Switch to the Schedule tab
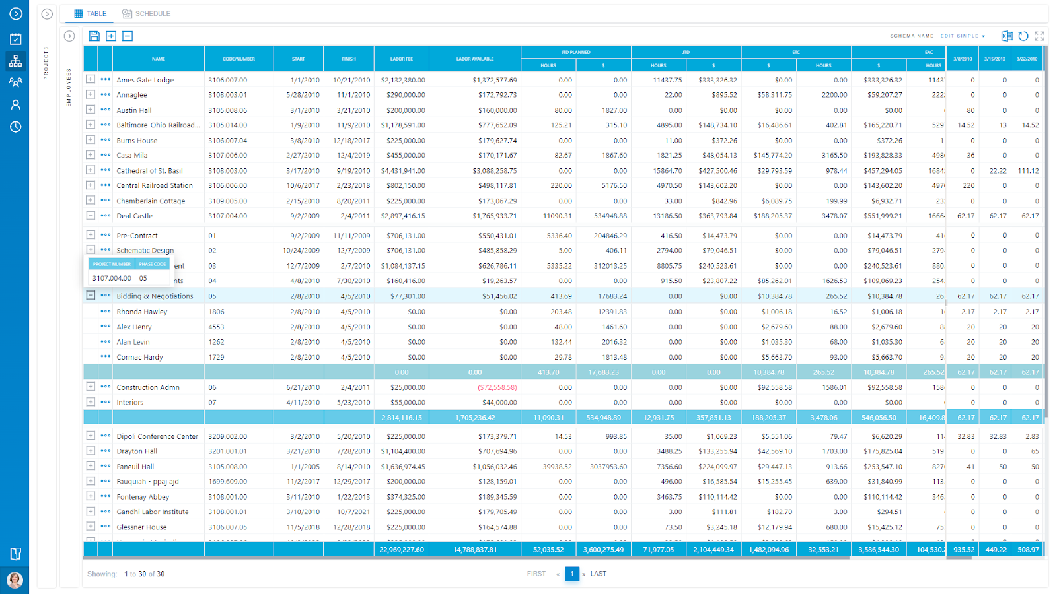This screenshot has width=1057, height=594. tap(146, 14)
